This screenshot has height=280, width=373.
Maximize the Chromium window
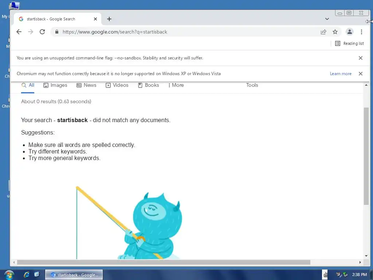[349, 13]
